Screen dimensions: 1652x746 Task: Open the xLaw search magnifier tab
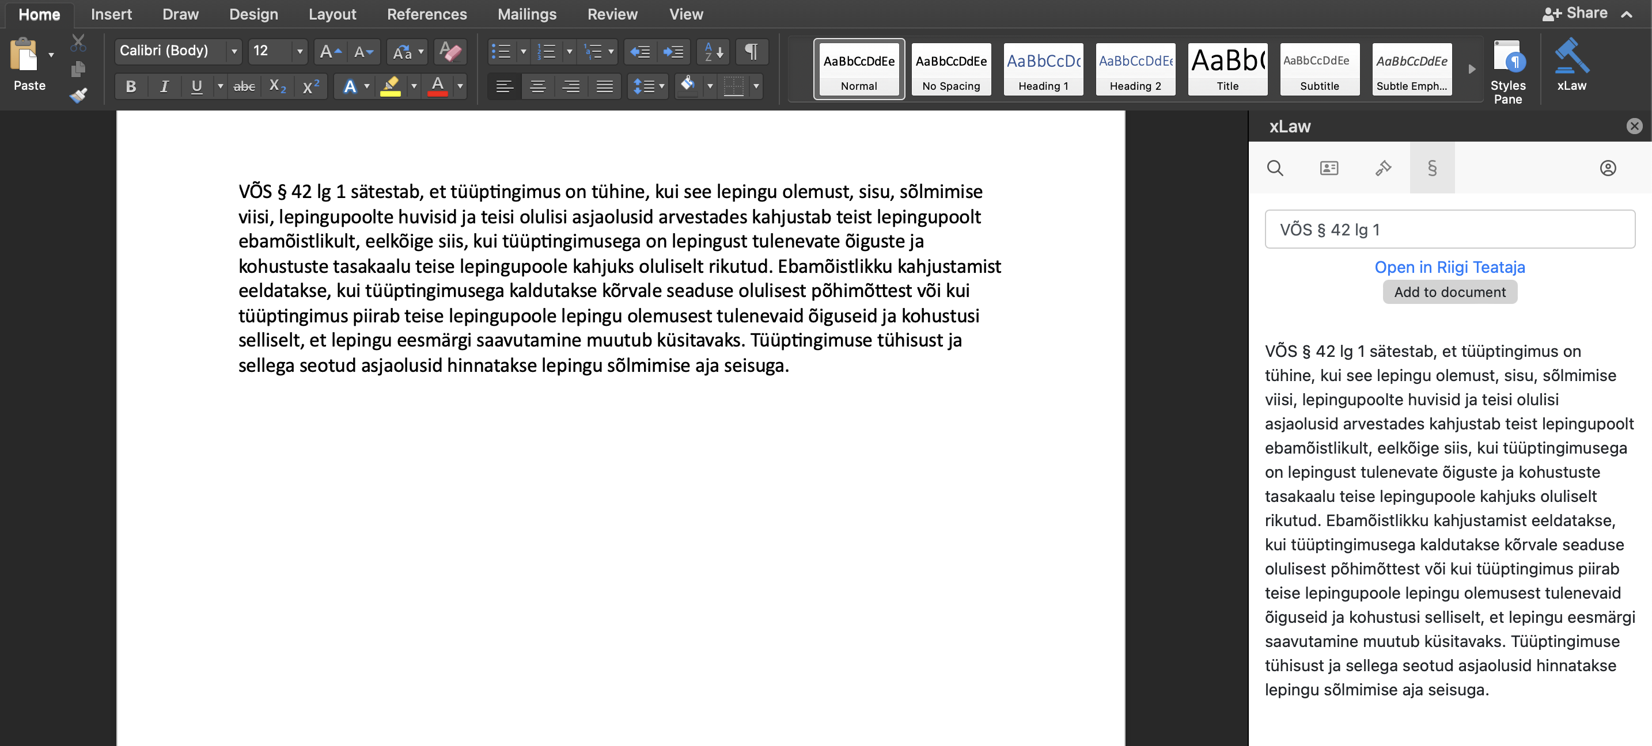tap(1275, 168)
